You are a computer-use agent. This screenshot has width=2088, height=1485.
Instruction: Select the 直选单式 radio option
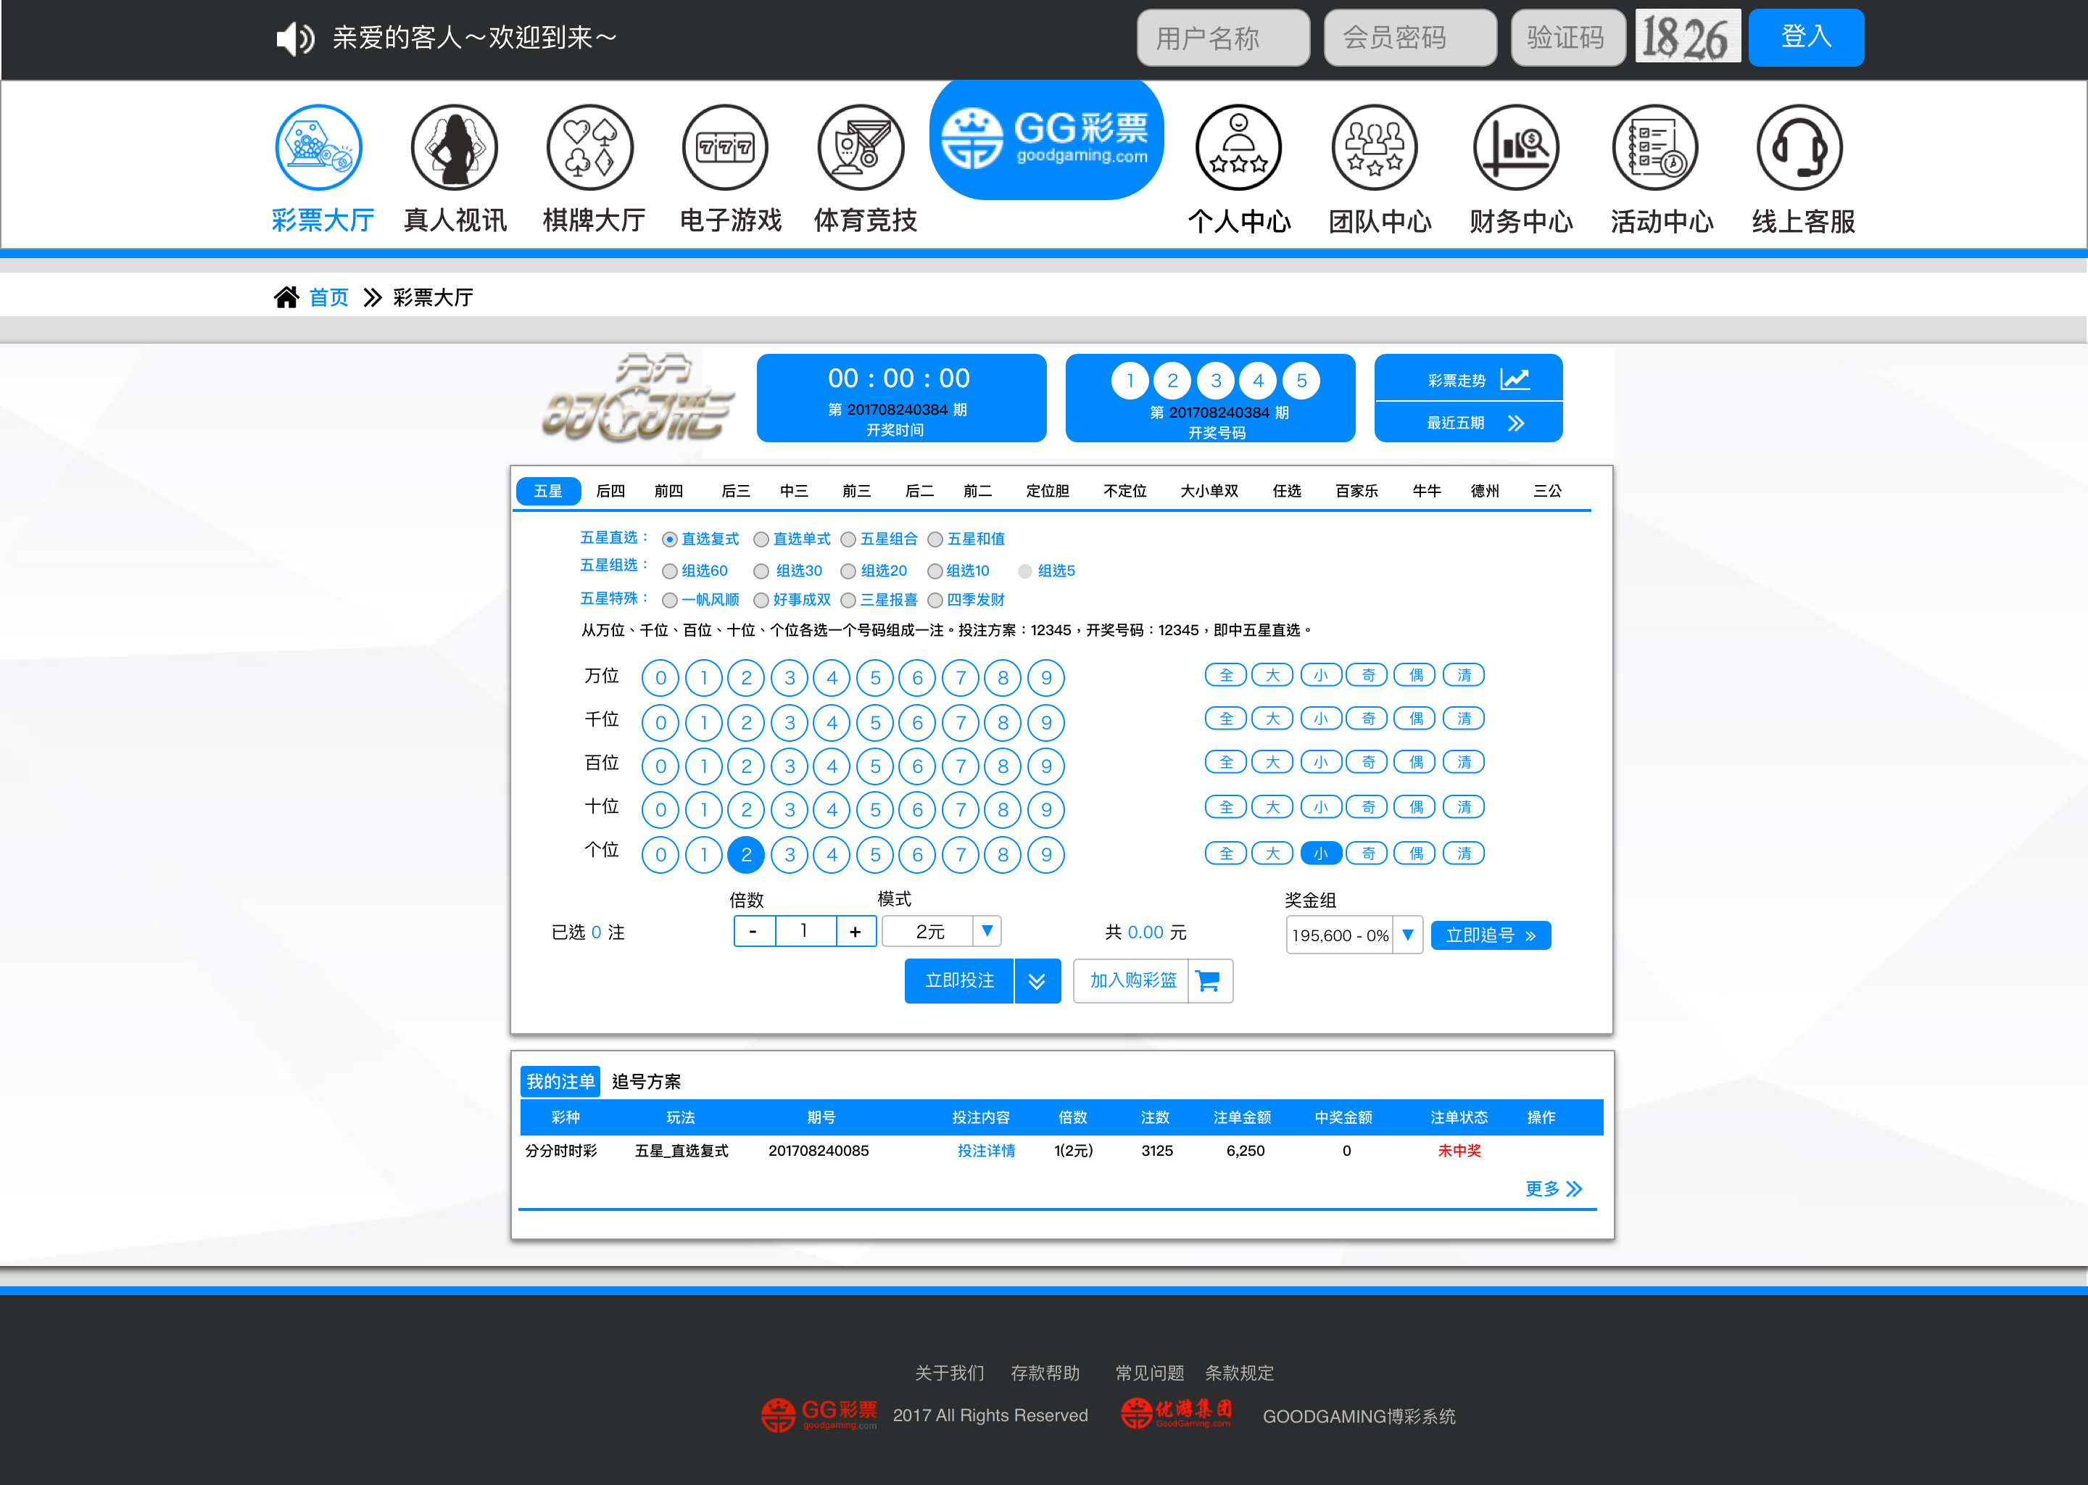761,539
